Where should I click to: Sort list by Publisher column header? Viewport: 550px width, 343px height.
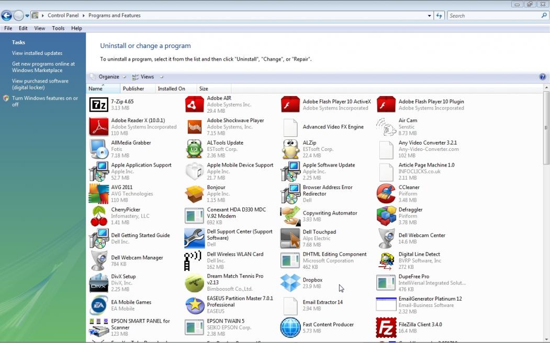[x=138, y=89]
